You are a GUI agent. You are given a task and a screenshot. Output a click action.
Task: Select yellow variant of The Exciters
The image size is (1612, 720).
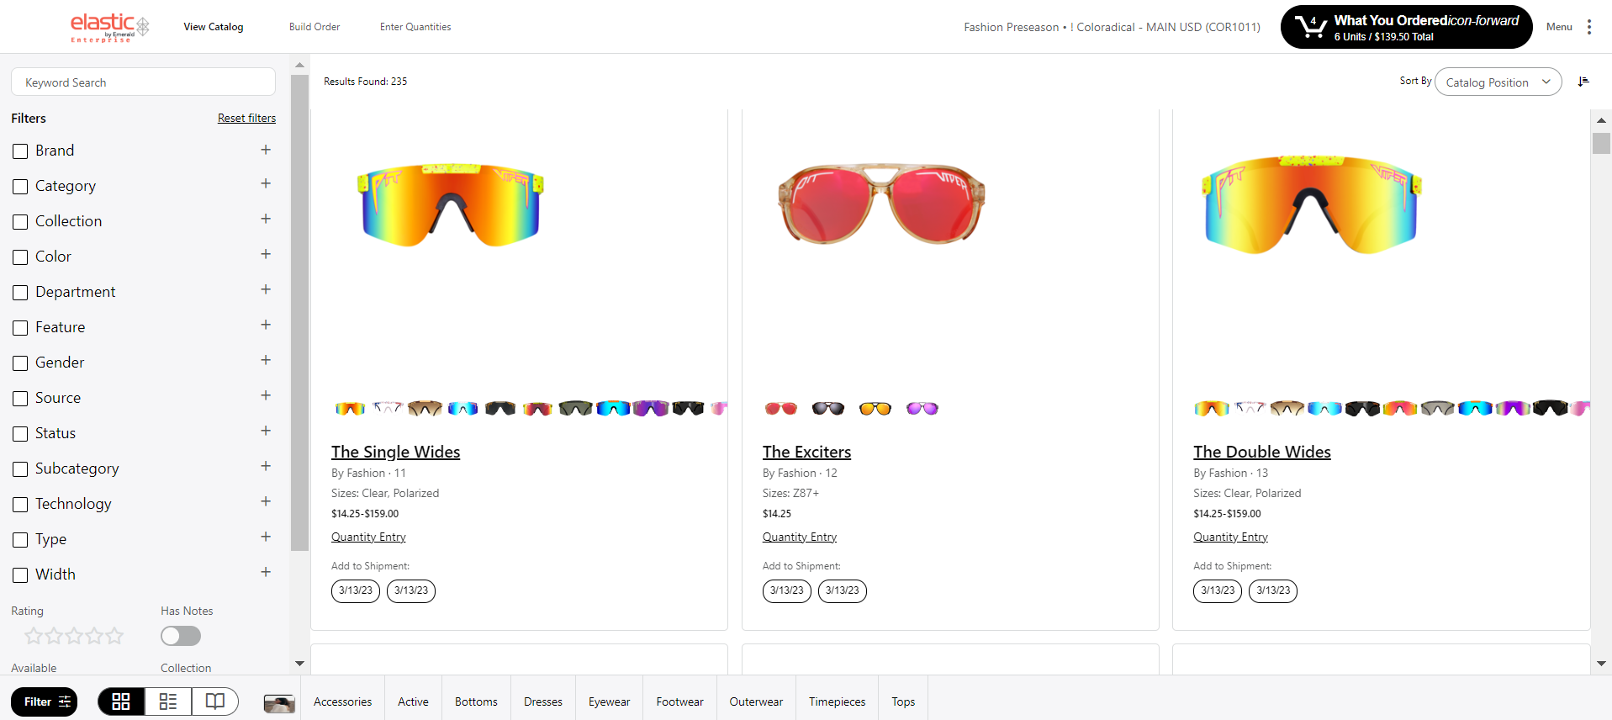point(875,409)
